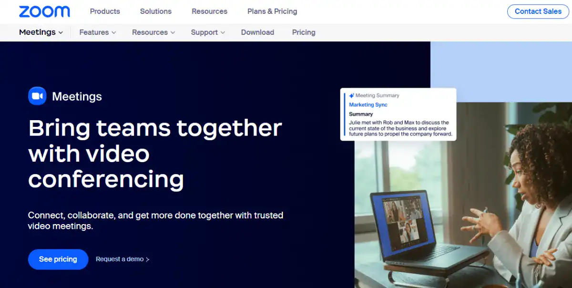The image size is (572, 288).
Task: Click the See pricing button
Action: [58, 259]
